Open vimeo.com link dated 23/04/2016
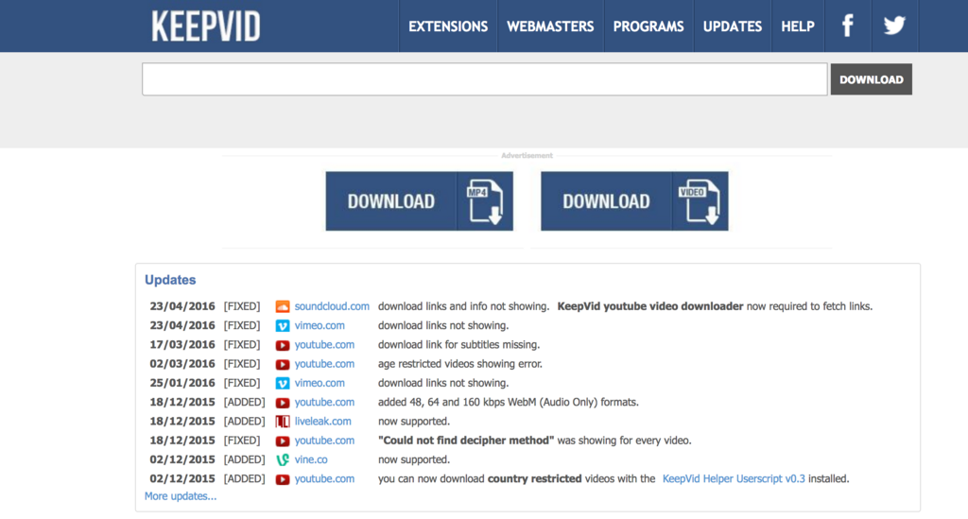The width and height of the screenshot is (968, 519). coord(320,325)
